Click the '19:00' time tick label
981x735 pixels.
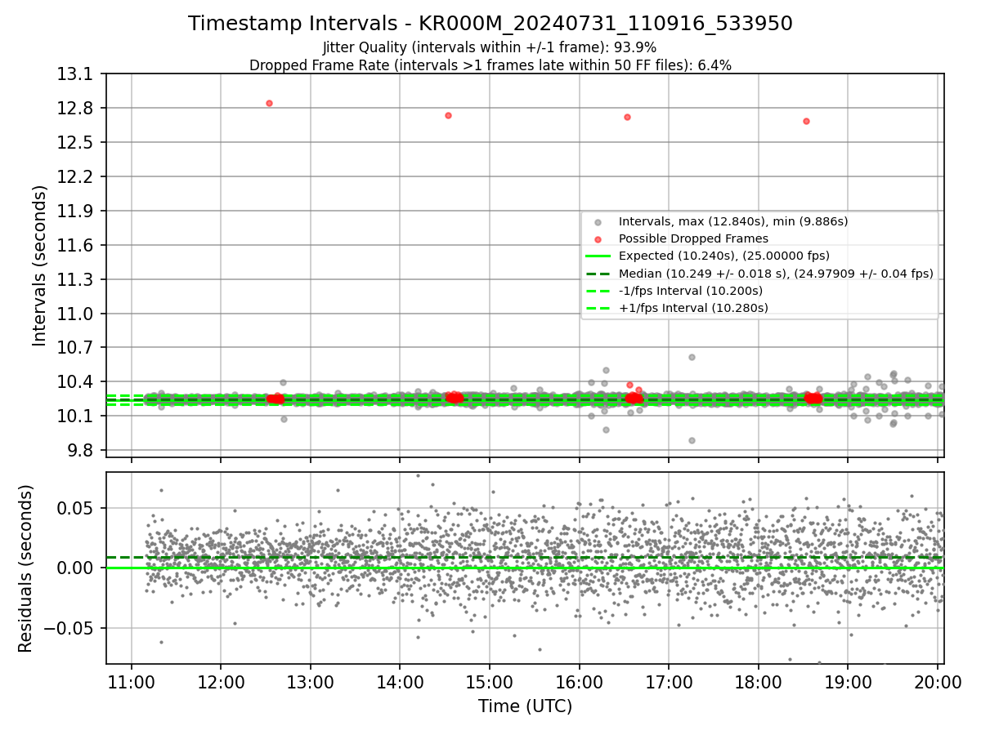(847, 682)
